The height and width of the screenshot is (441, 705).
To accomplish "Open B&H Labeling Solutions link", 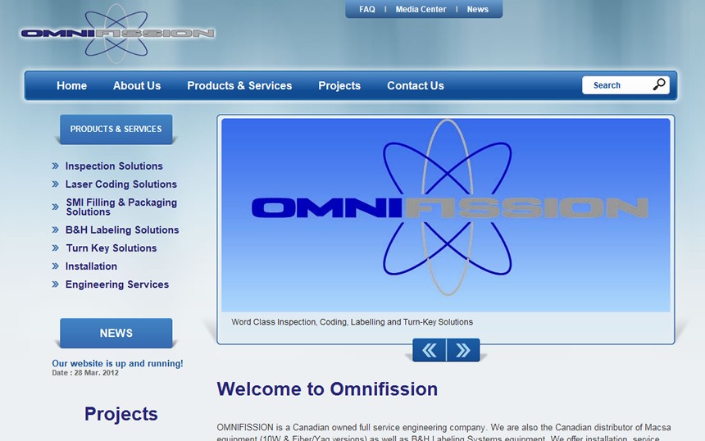I will (x=122, y=230).
